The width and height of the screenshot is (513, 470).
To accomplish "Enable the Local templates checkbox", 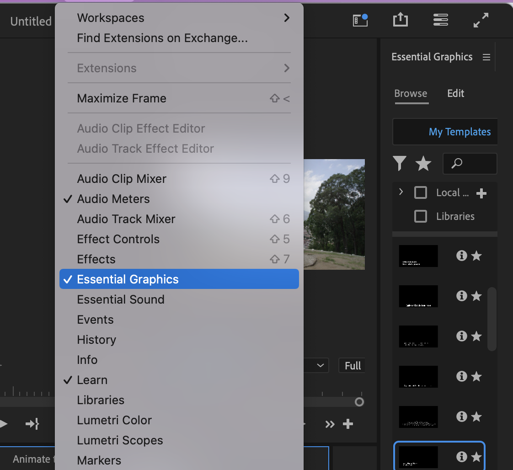I will (x=420, y=192).
